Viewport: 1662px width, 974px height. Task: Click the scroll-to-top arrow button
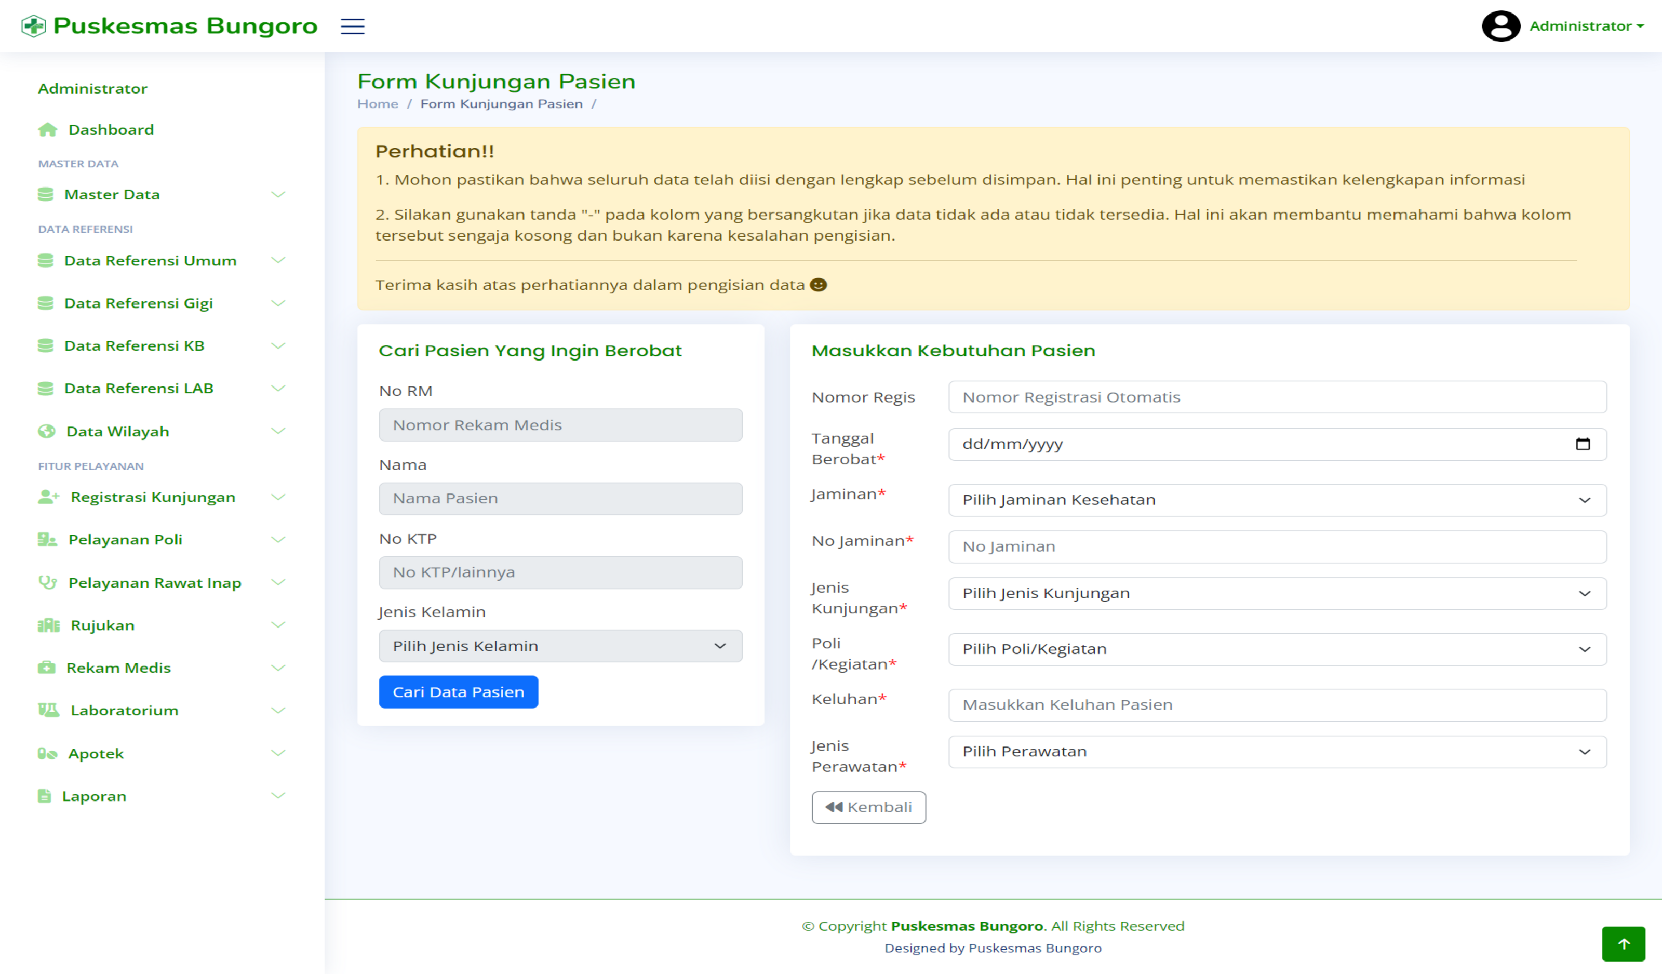point(1623,944)
